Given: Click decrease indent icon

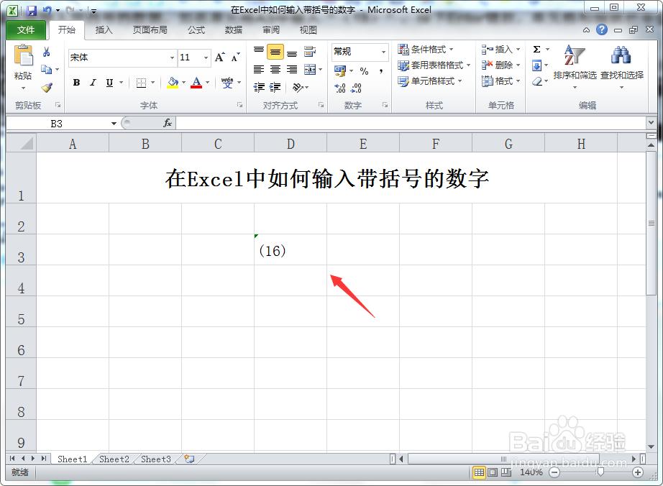Looking at the screenshot, I should [259, 88].
